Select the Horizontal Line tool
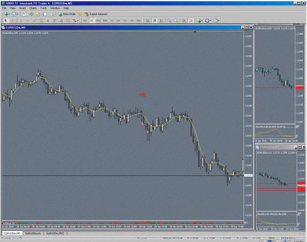This screenshot has width=307, height=242. tap(28, 21)
